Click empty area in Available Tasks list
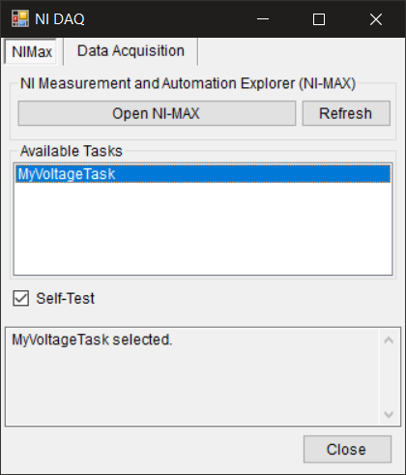406x475 pixels. coord(203,228)
